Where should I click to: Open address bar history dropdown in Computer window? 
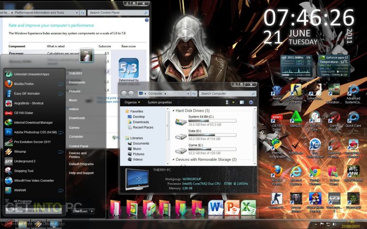click(188, 94)
